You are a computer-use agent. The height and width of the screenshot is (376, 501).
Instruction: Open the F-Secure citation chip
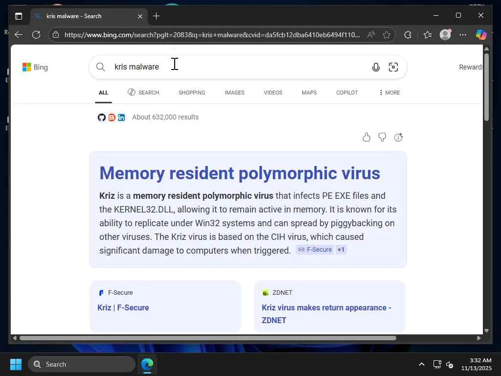[315, 250]
